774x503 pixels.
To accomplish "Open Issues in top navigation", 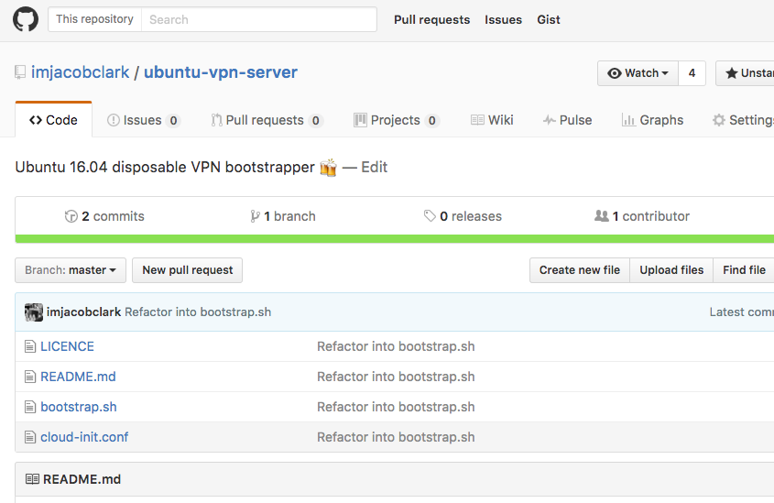I will point(503,20).
